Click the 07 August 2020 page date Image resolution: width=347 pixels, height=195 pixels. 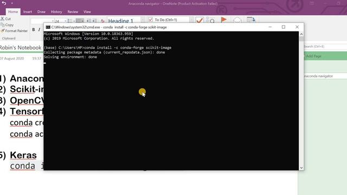tap(12, 58)
